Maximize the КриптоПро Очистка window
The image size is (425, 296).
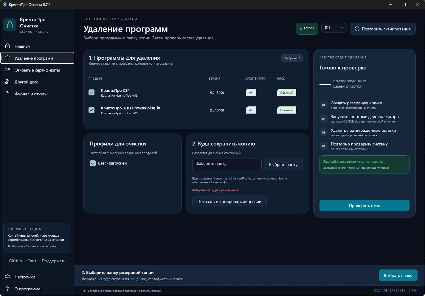pos(404,4)
